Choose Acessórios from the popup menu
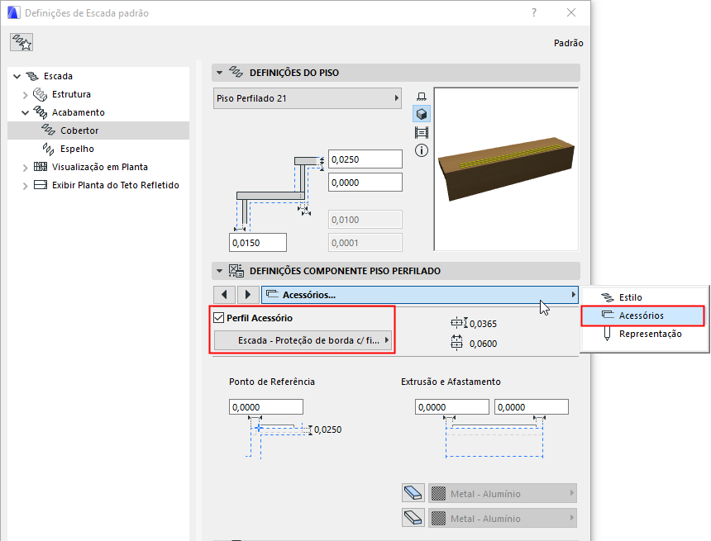The image size is (711, 541). click(x=643, y=316)
